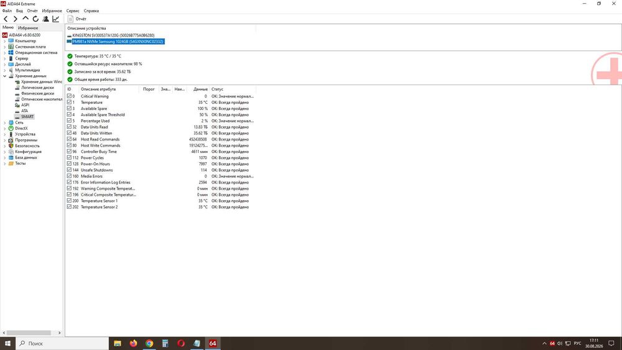Switch to the Избранное sidebar tab
This screenshot has width=622, height=350.
click(x=28, y=28)
